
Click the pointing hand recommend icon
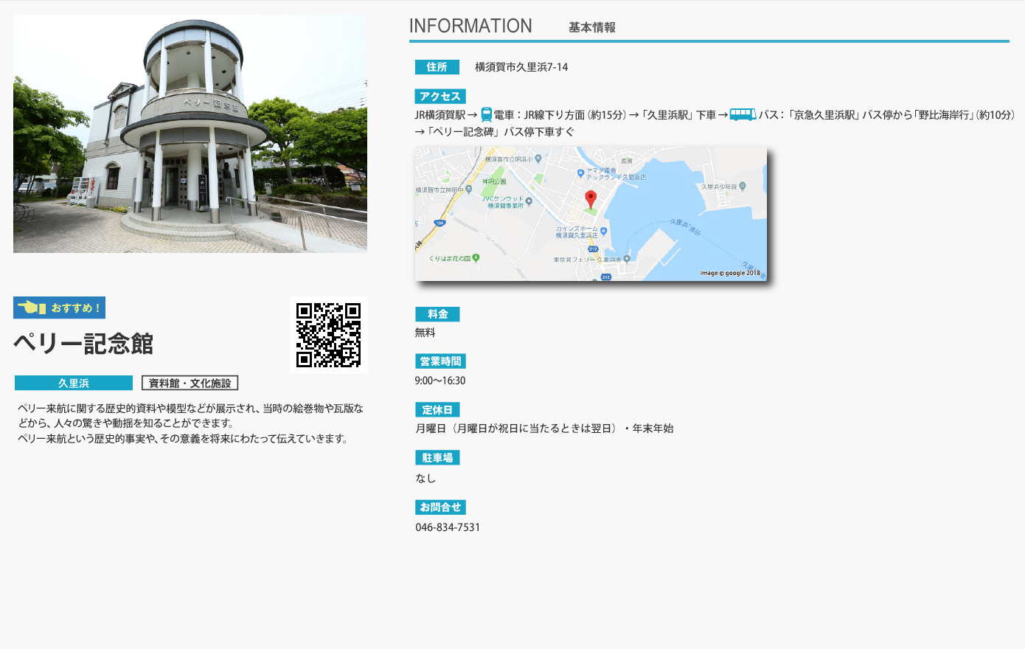point(32,308)
